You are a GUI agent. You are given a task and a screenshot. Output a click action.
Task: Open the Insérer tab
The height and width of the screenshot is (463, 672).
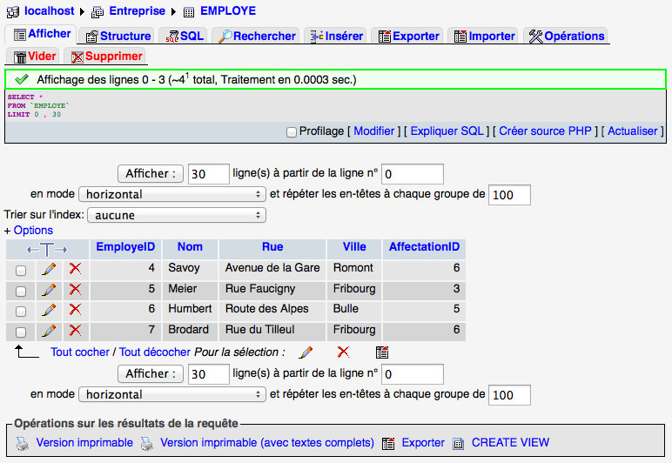coord(336,36)
